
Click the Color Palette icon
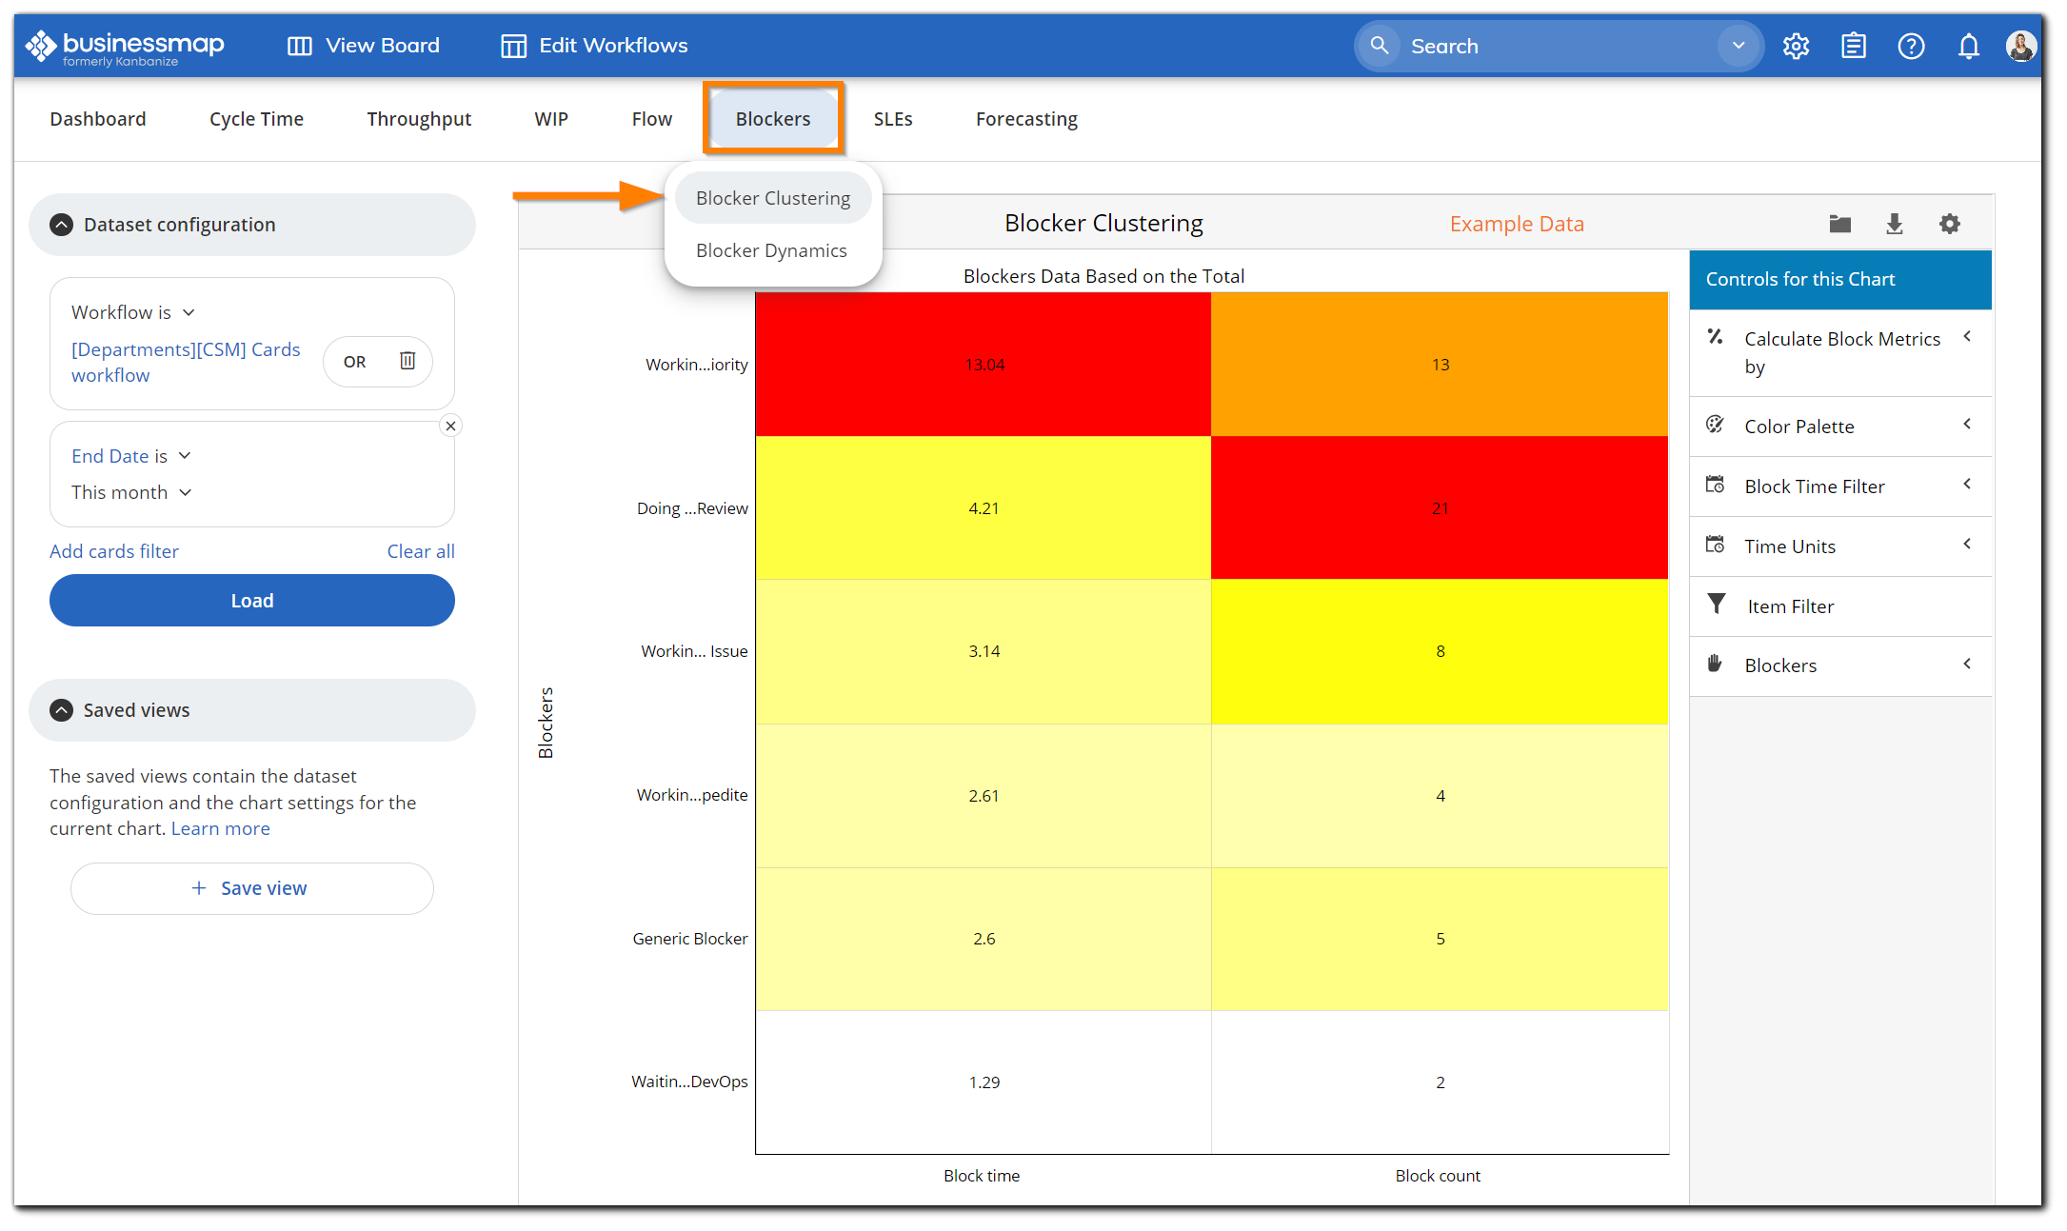[x=1716, y=425]
